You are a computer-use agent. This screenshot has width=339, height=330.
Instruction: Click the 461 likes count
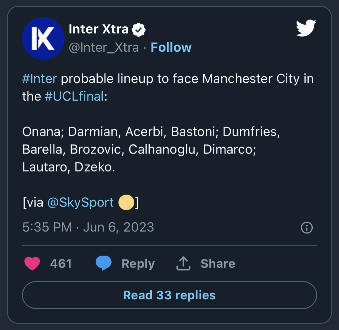61,264
